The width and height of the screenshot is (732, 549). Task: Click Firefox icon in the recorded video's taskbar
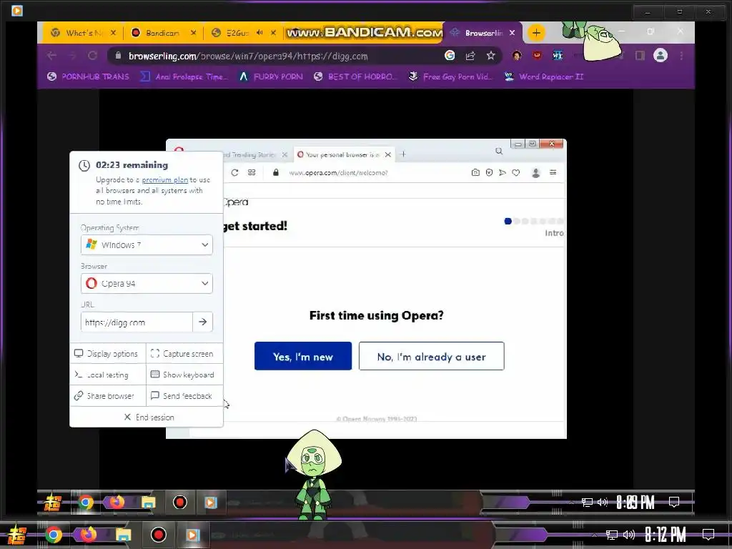click(x=117, y=502)
